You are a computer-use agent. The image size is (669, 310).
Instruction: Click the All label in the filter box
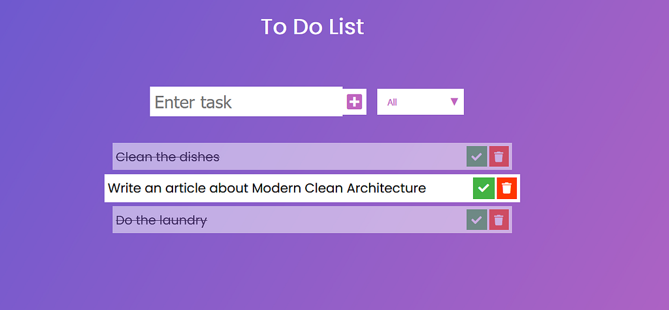392,102
